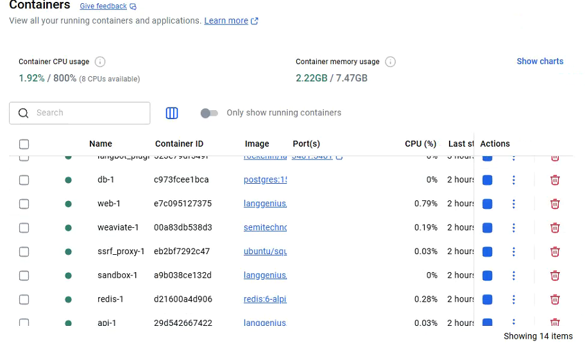Select the redis-1 row checkbox
The height and width of the screenshot is (347, 585).
24,300
